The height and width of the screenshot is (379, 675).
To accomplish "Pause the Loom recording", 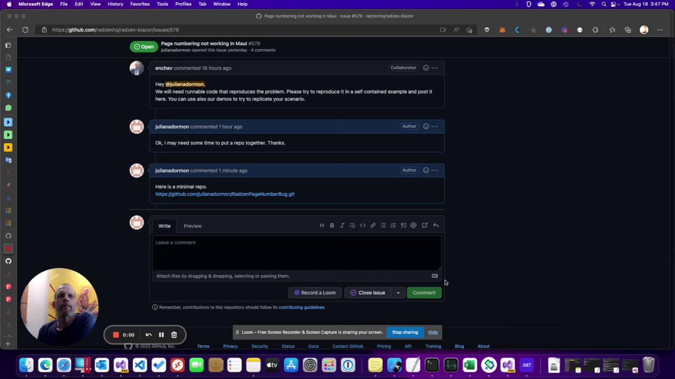I will pyautogui.click(x=161, y=335).
